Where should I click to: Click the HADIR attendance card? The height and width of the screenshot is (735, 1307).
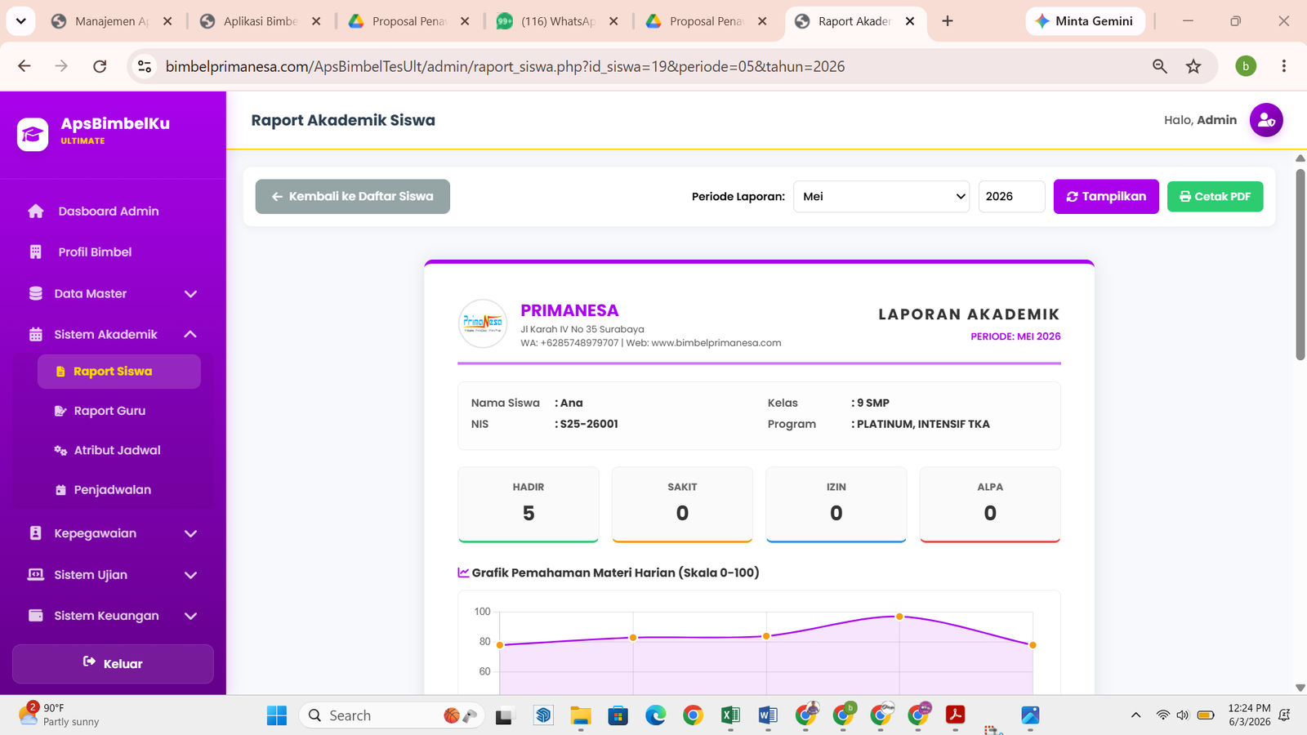click(529, 504)
